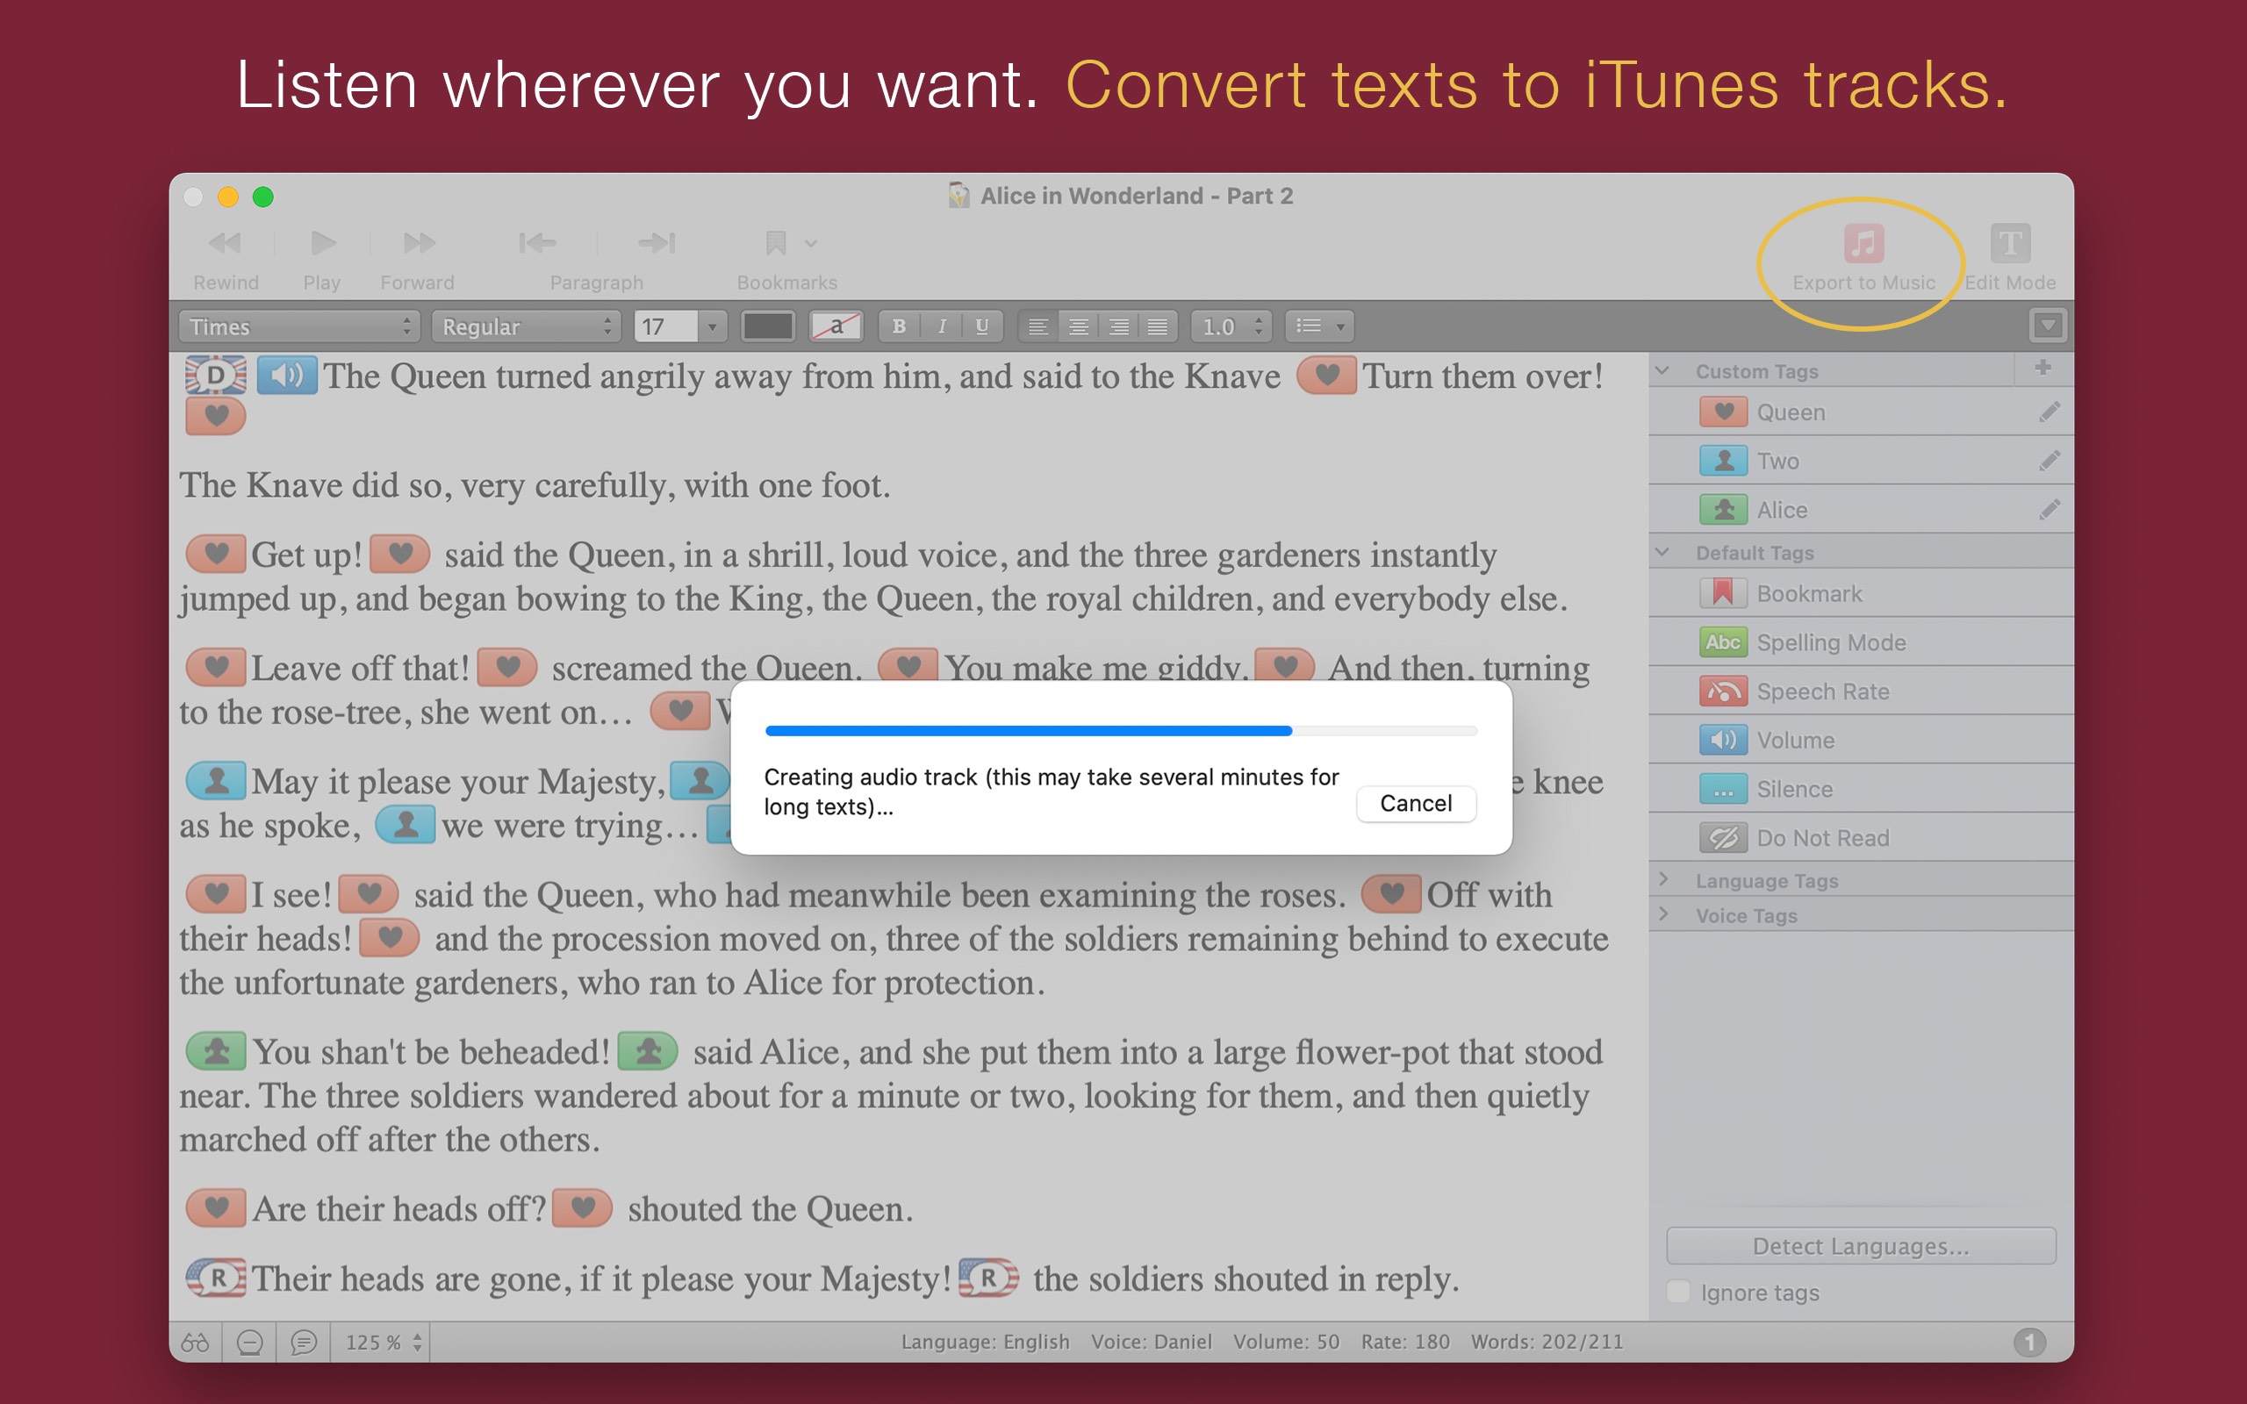Screen dimensions: 2247x1404
Task: Expand the Language Tags section
Action: tap(1663, 879)
